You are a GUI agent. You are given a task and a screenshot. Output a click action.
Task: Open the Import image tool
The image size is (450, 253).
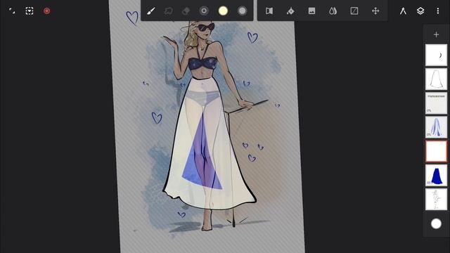pos(311,11)
